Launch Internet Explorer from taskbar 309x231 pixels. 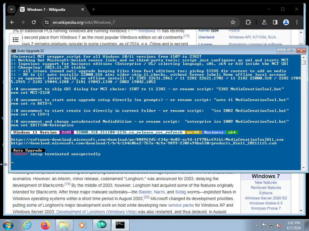click(27, 225)
